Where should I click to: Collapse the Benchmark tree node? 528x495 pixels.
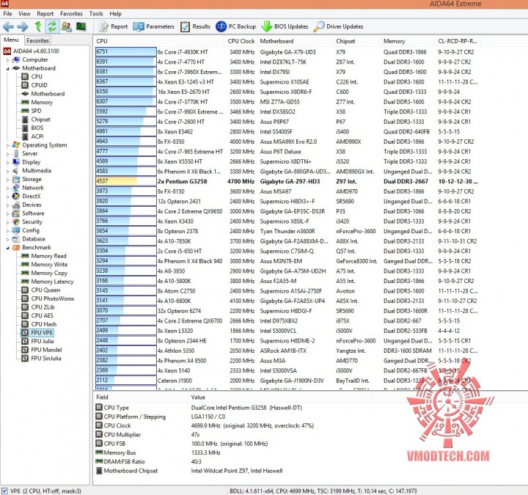coord(8,248)
